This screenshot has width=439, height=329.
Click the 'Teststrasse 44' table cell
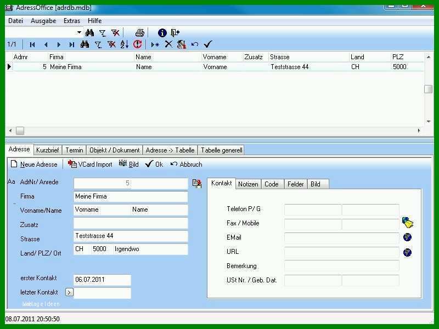click(308, 67)
